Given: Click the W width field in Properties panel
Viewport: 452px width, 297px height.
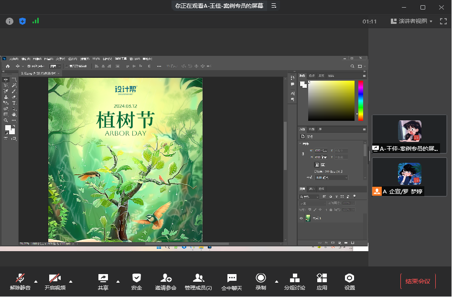Looking at the screenshot, I should tap(321, 150).
